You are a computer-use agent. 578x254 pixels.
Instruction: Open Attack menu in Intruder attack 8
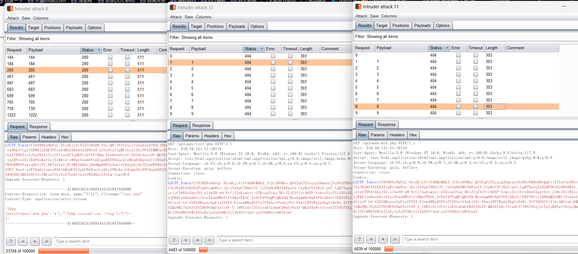tap(13, 18)
